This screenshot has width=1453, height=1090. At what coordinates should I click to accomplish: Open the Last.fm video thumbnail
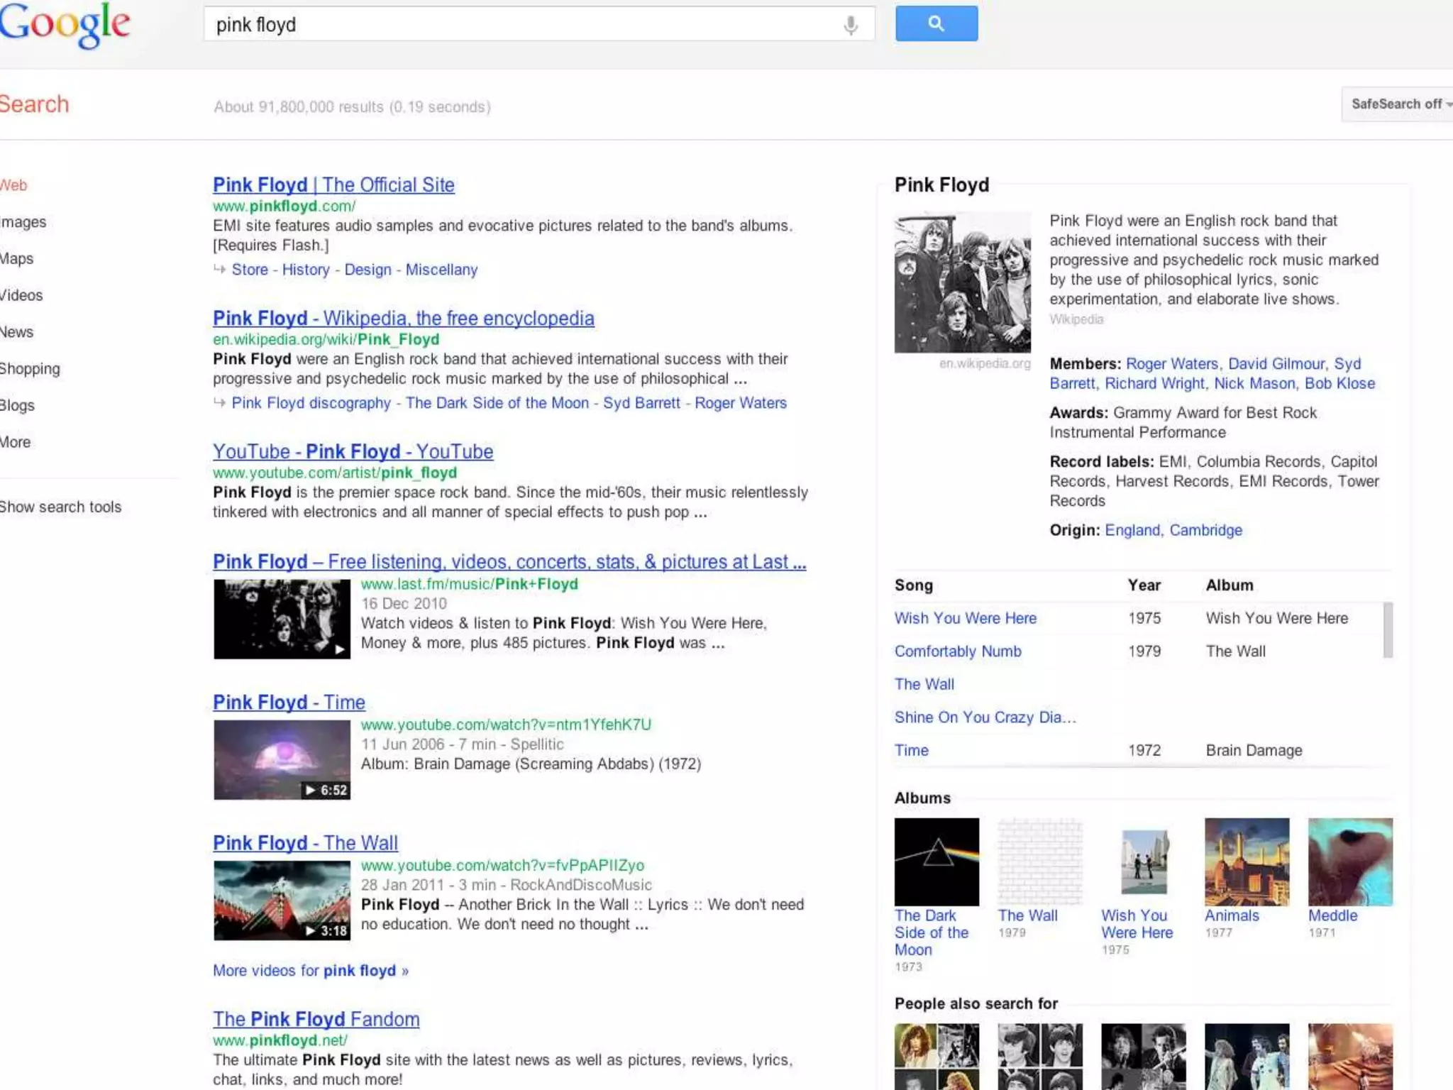pos(282,619)
